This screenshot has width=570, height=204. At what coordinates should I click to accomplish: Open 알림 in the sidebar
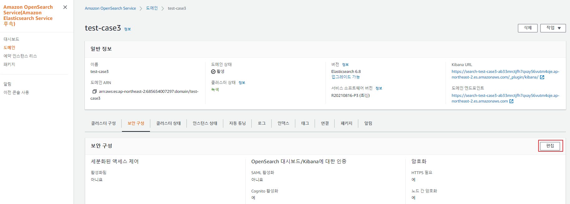point(7,84)
